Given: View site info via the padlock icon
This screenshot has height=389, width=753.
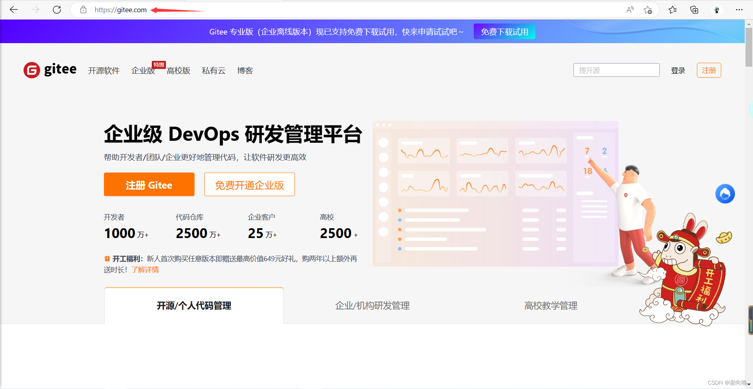Looking at the screenshot, I should [83, 10].
